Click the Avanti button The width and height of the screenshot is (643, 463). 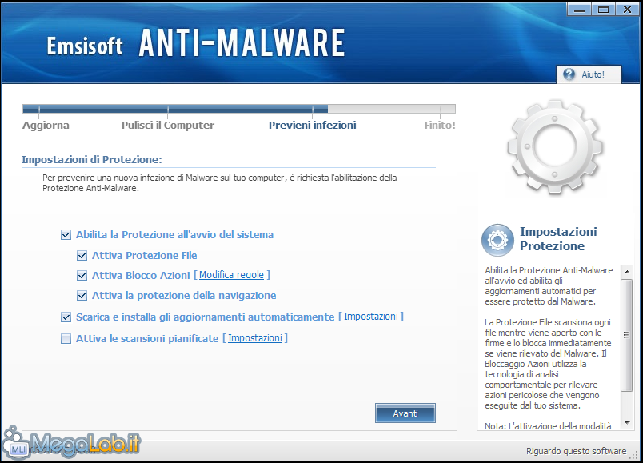coord(405,413)
